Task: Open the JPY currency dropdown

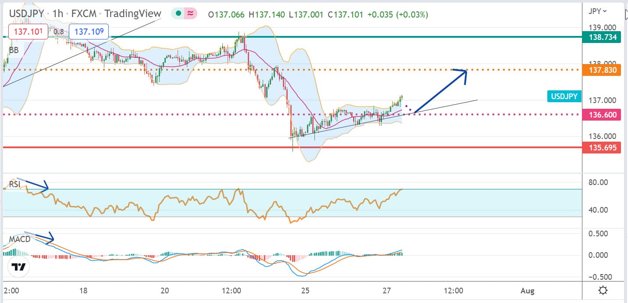Action: [x=597, y=11]
